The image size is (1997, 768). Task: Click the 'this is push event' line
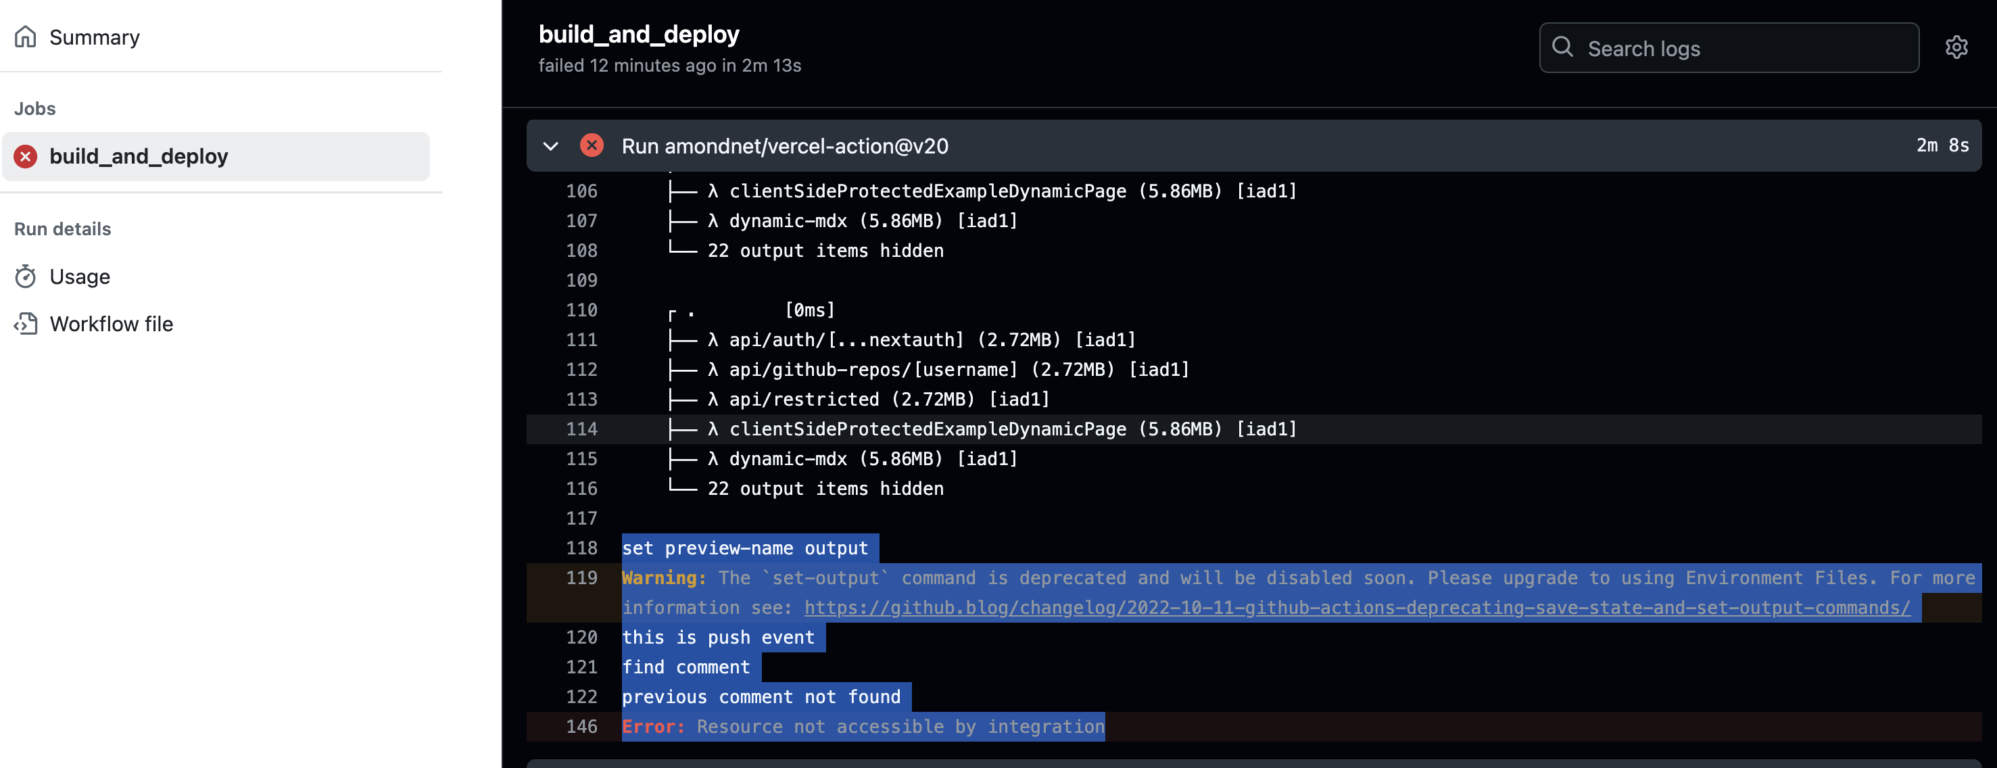[718, 637]
